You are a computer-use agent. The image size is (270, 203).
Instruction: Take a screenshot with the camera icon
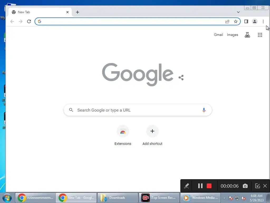[x=245, y=186]
